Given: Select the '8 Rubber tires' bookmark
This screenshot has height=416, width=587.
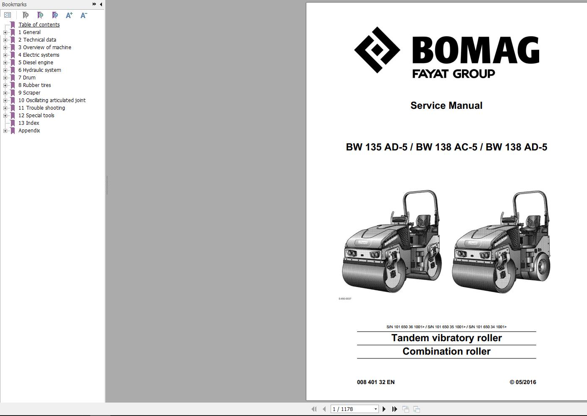Looking at the screenshot, I should click(x=34, y=85).
